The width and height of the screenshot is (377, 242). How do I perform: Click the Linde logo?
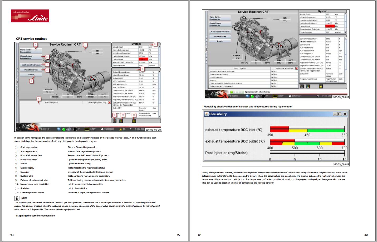pos(30,16)
